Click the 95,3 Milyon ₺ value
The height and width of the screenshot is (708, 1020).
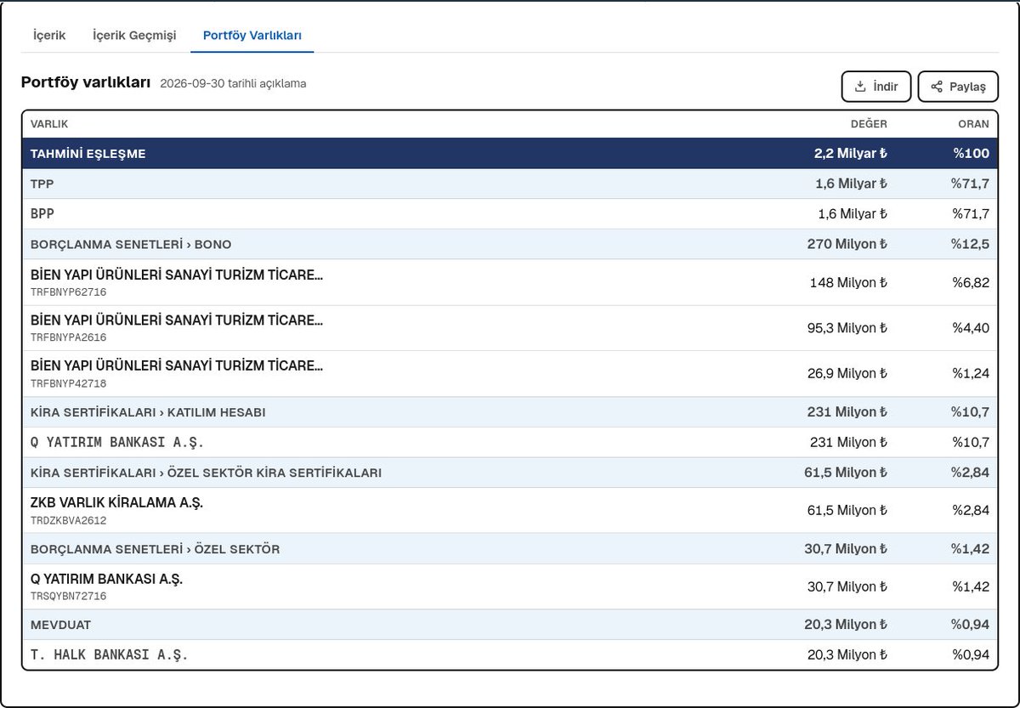(x=847, y=328)
